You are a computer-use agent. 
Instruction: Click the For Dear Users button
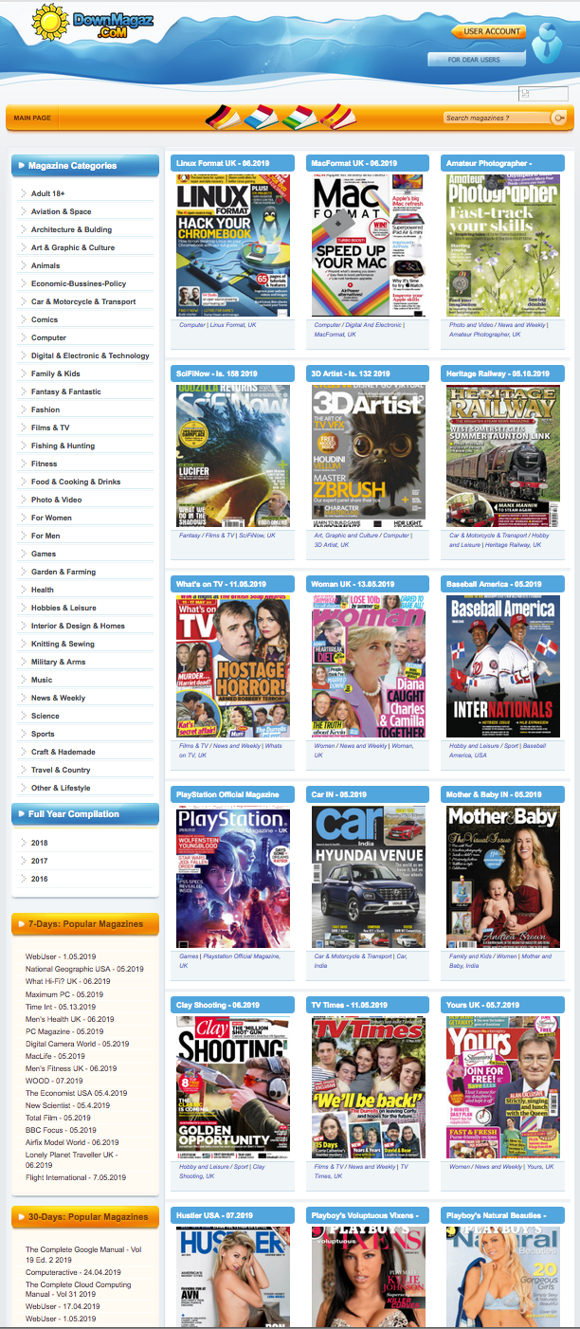coord(477,60)
